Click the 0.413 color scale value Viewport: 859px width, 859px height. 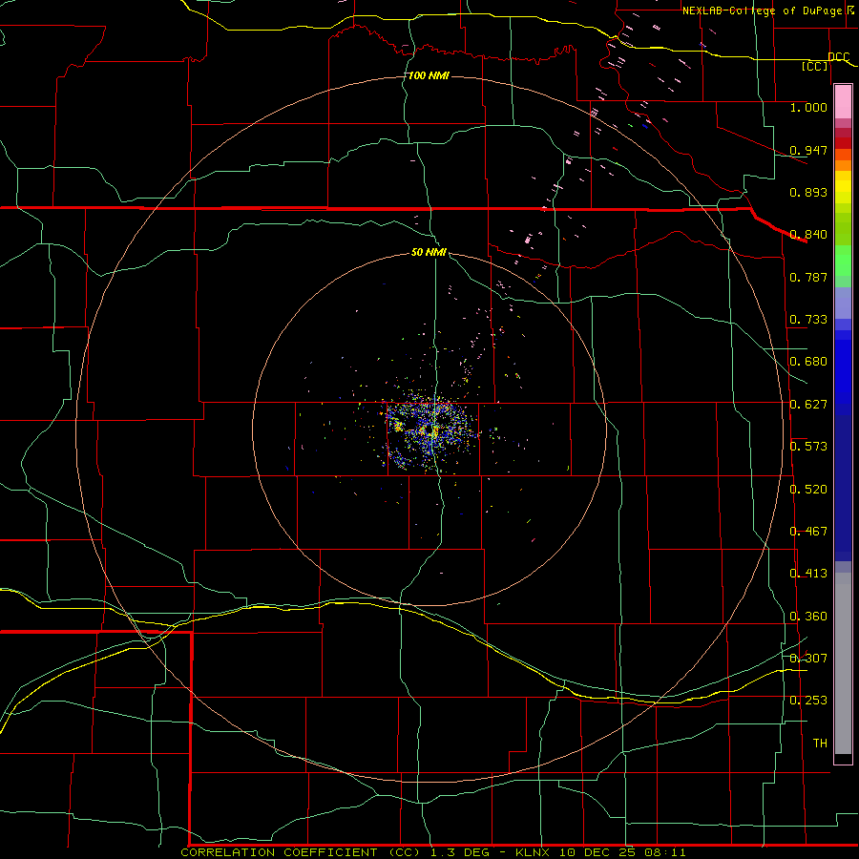pyautogui.click(x=808, y=574)
